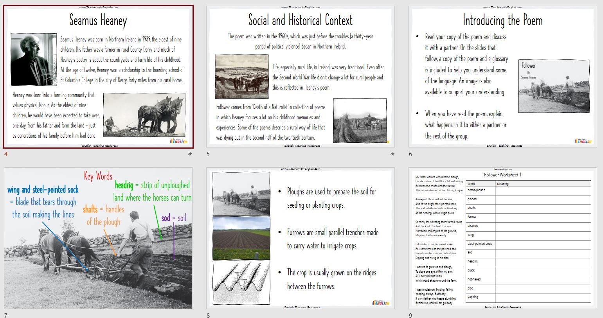Click the horse-plough photo on slide 4
Viewport: 603px width, 318px height.
(x=144, y=115)
